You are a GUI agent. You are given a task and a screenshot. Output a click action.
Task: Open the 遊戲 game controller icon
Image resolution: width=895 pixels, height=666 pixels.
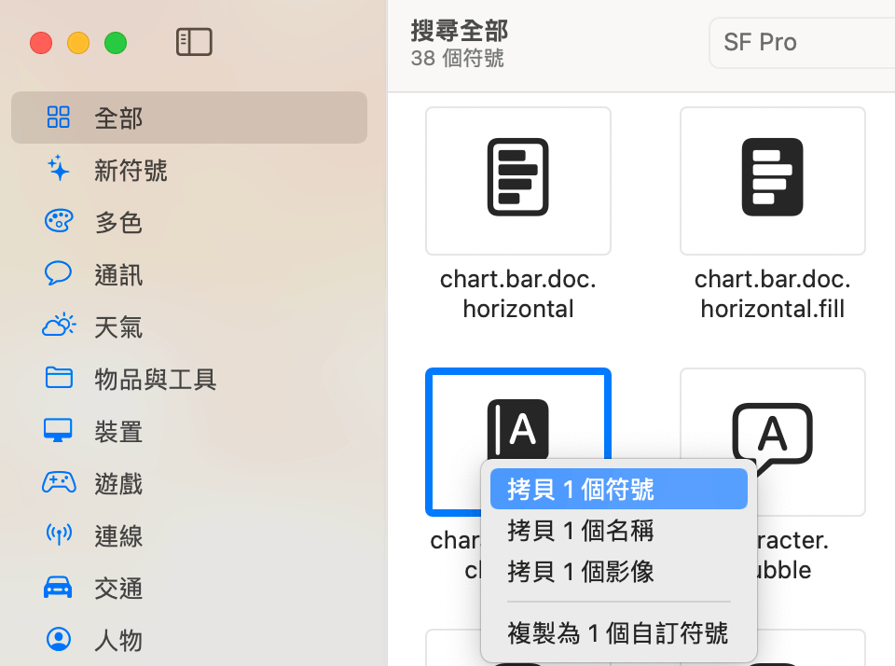tap(59, 482)
